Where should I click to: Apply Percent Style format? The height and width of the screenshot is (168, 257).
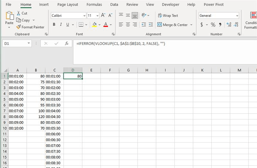point(213,25)
